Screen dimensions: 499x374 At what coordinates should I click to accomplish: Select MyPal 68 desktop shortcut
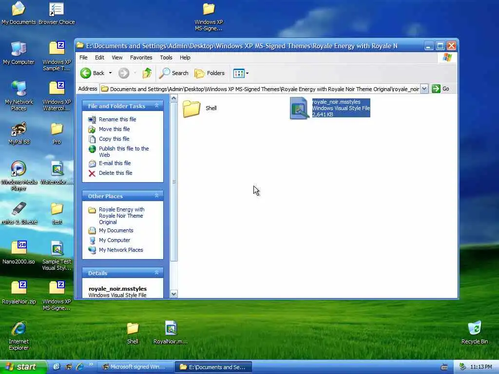(x=19, y=133)
